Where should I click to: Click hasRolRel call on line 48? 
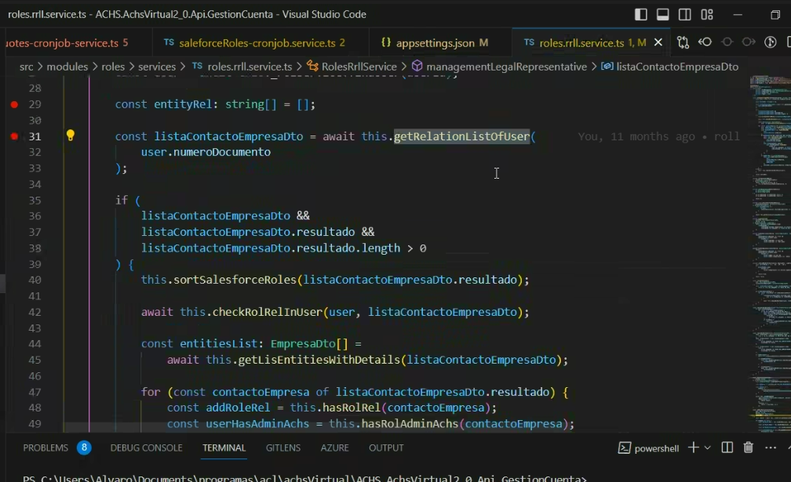pyautogui.click(x=352, y=408)
